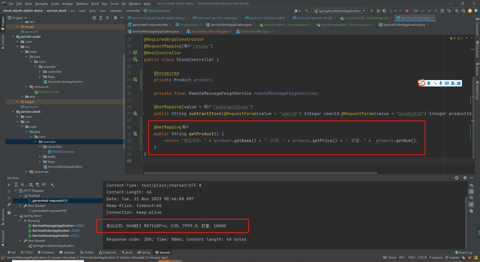Open the view settings eye icon in response pane
Screen dimensions: 480x262
coord(471,185)
